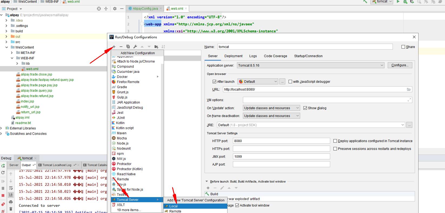Viewport: 445px width, 213px height.
Task: Uncheck the After launch checkbox
Action: point(215,81)
